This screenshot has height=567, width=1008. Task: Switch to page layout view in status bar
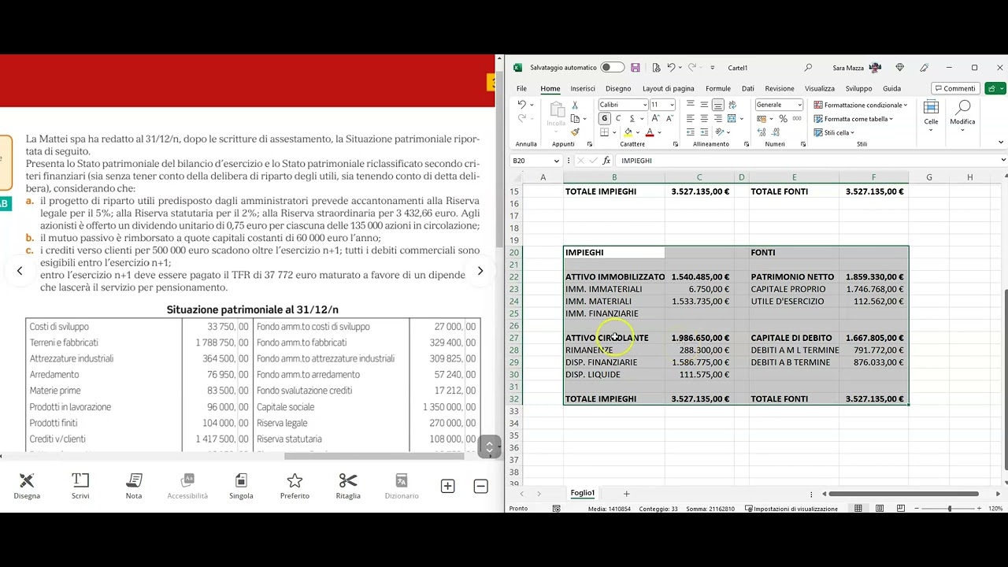(x=880, y=509)
